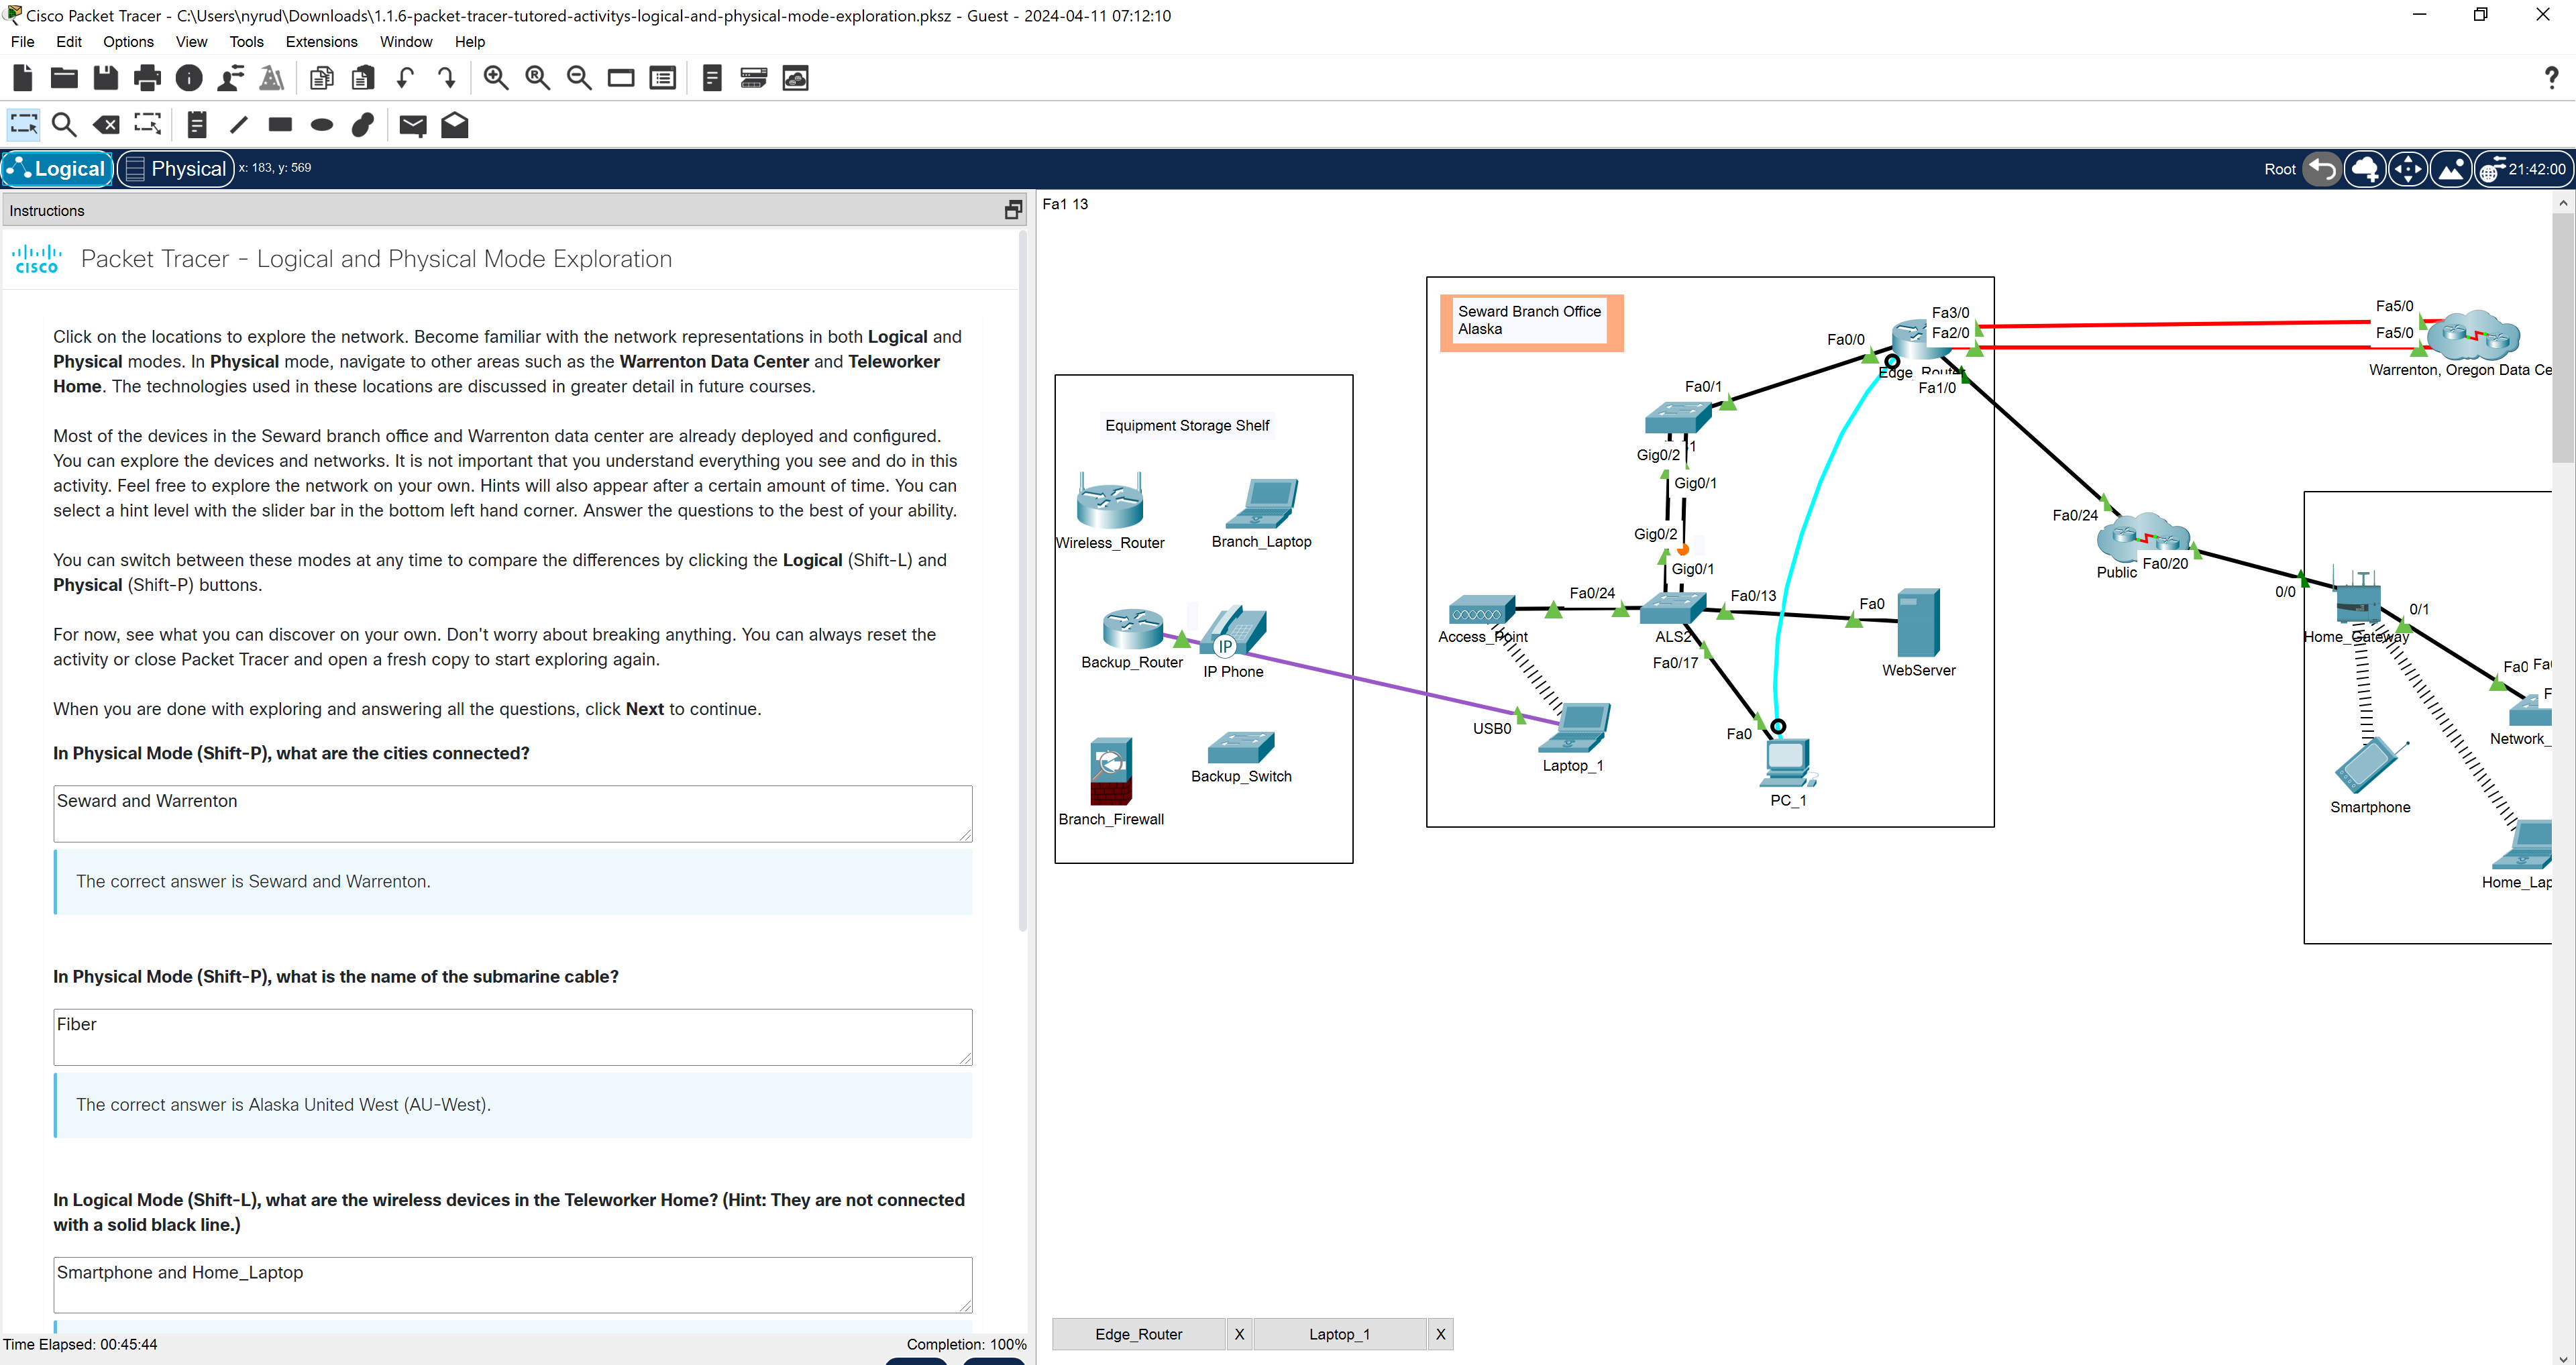This screenshot has height=1365, width=2576.
Task: Switch to the Laptop_1 tab
Action: [1340, 1334]
